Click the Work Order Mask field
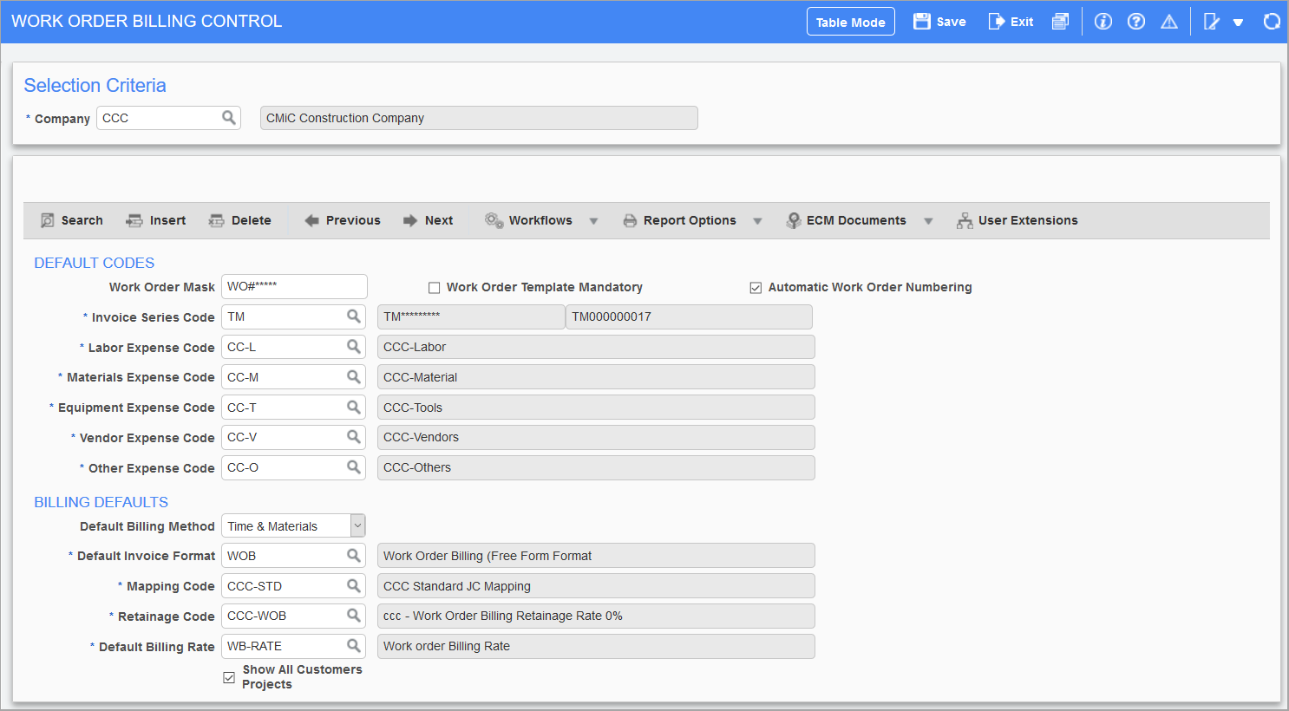 [293, 287]
